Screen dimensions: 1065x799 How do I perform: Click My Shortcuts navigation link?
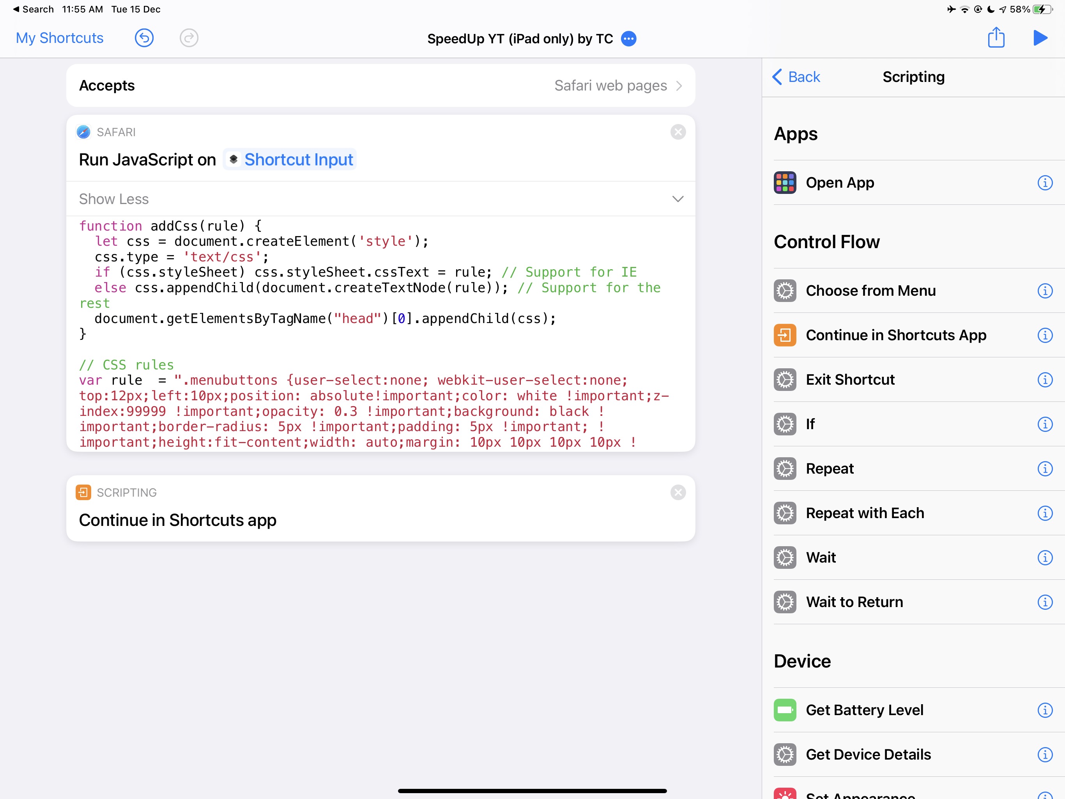(x=60, y=38)
